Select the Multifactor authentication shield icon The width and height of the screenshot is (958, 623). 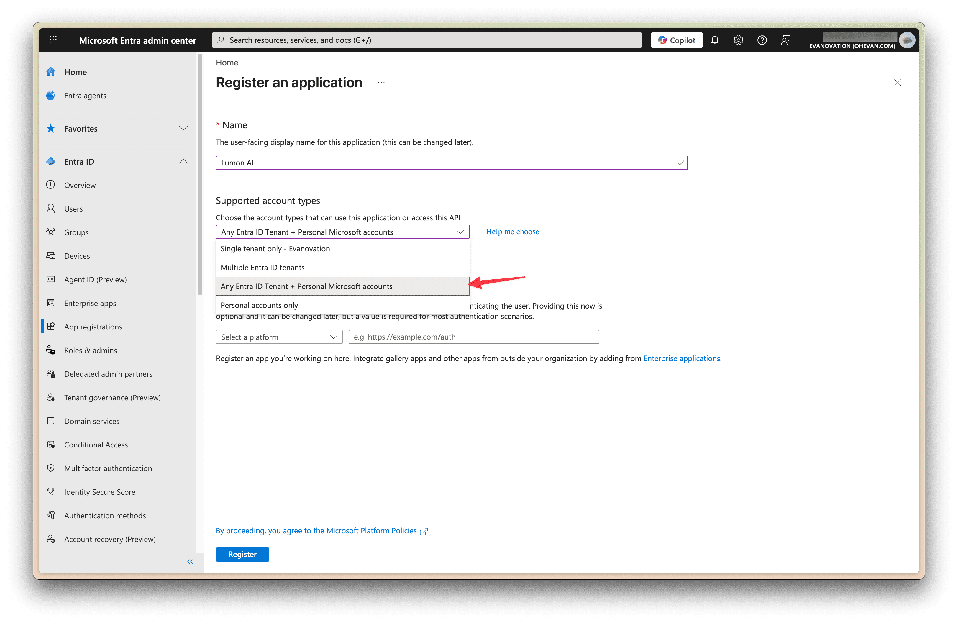pos(51,468)
